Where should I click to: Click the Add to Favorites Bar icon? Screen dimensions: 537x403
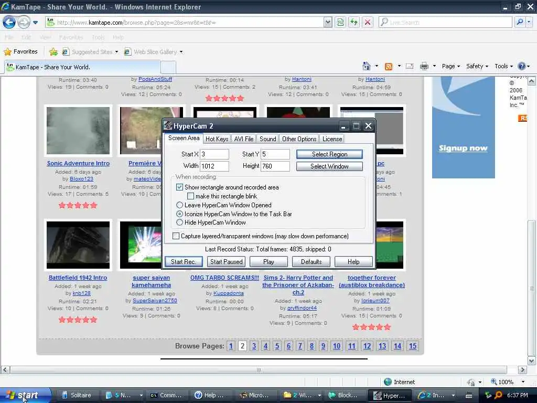(53, 52)
